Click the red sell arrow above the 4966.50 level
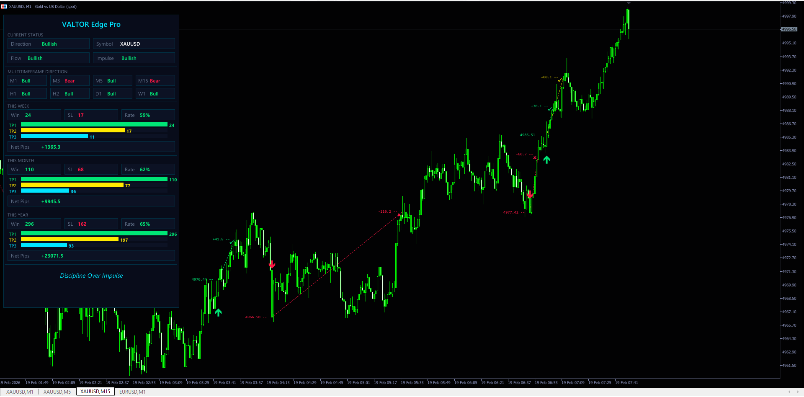The height and width of the screenshot is (397, 804). [272, 264]
